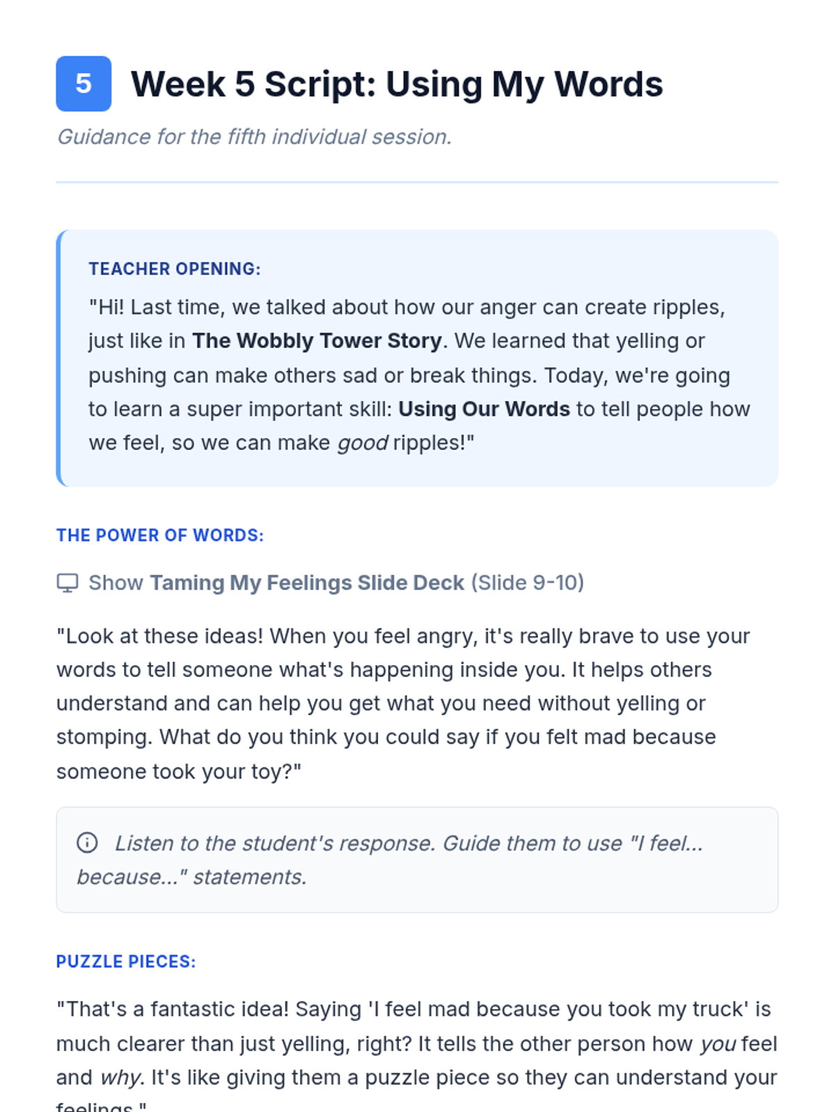Click the PUZZLE PIECES section heading
This screenshot has width=834, height=1112.
[x=126, y=961]
